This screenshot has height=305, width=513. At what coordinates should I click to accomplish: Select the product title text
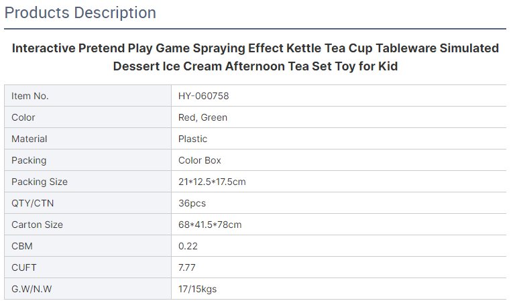(x=255, y=57)
